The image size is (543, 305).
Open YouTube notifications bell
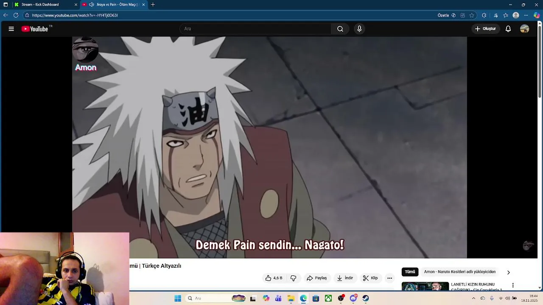click(x=508, y=29)
